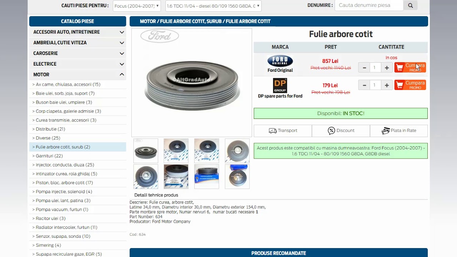Screen dimensions: 457x257
Task: Open Curea transmisie, accesorii (3)
Action: point(64,120)
